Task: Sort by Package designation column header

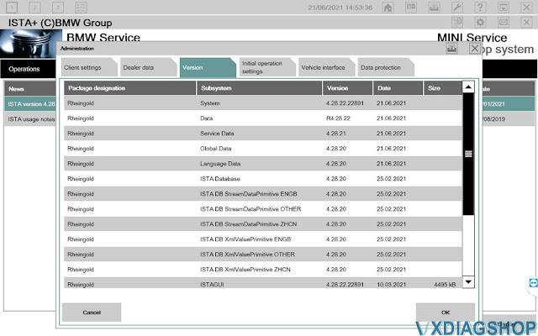Action: [x=130, y=88]
